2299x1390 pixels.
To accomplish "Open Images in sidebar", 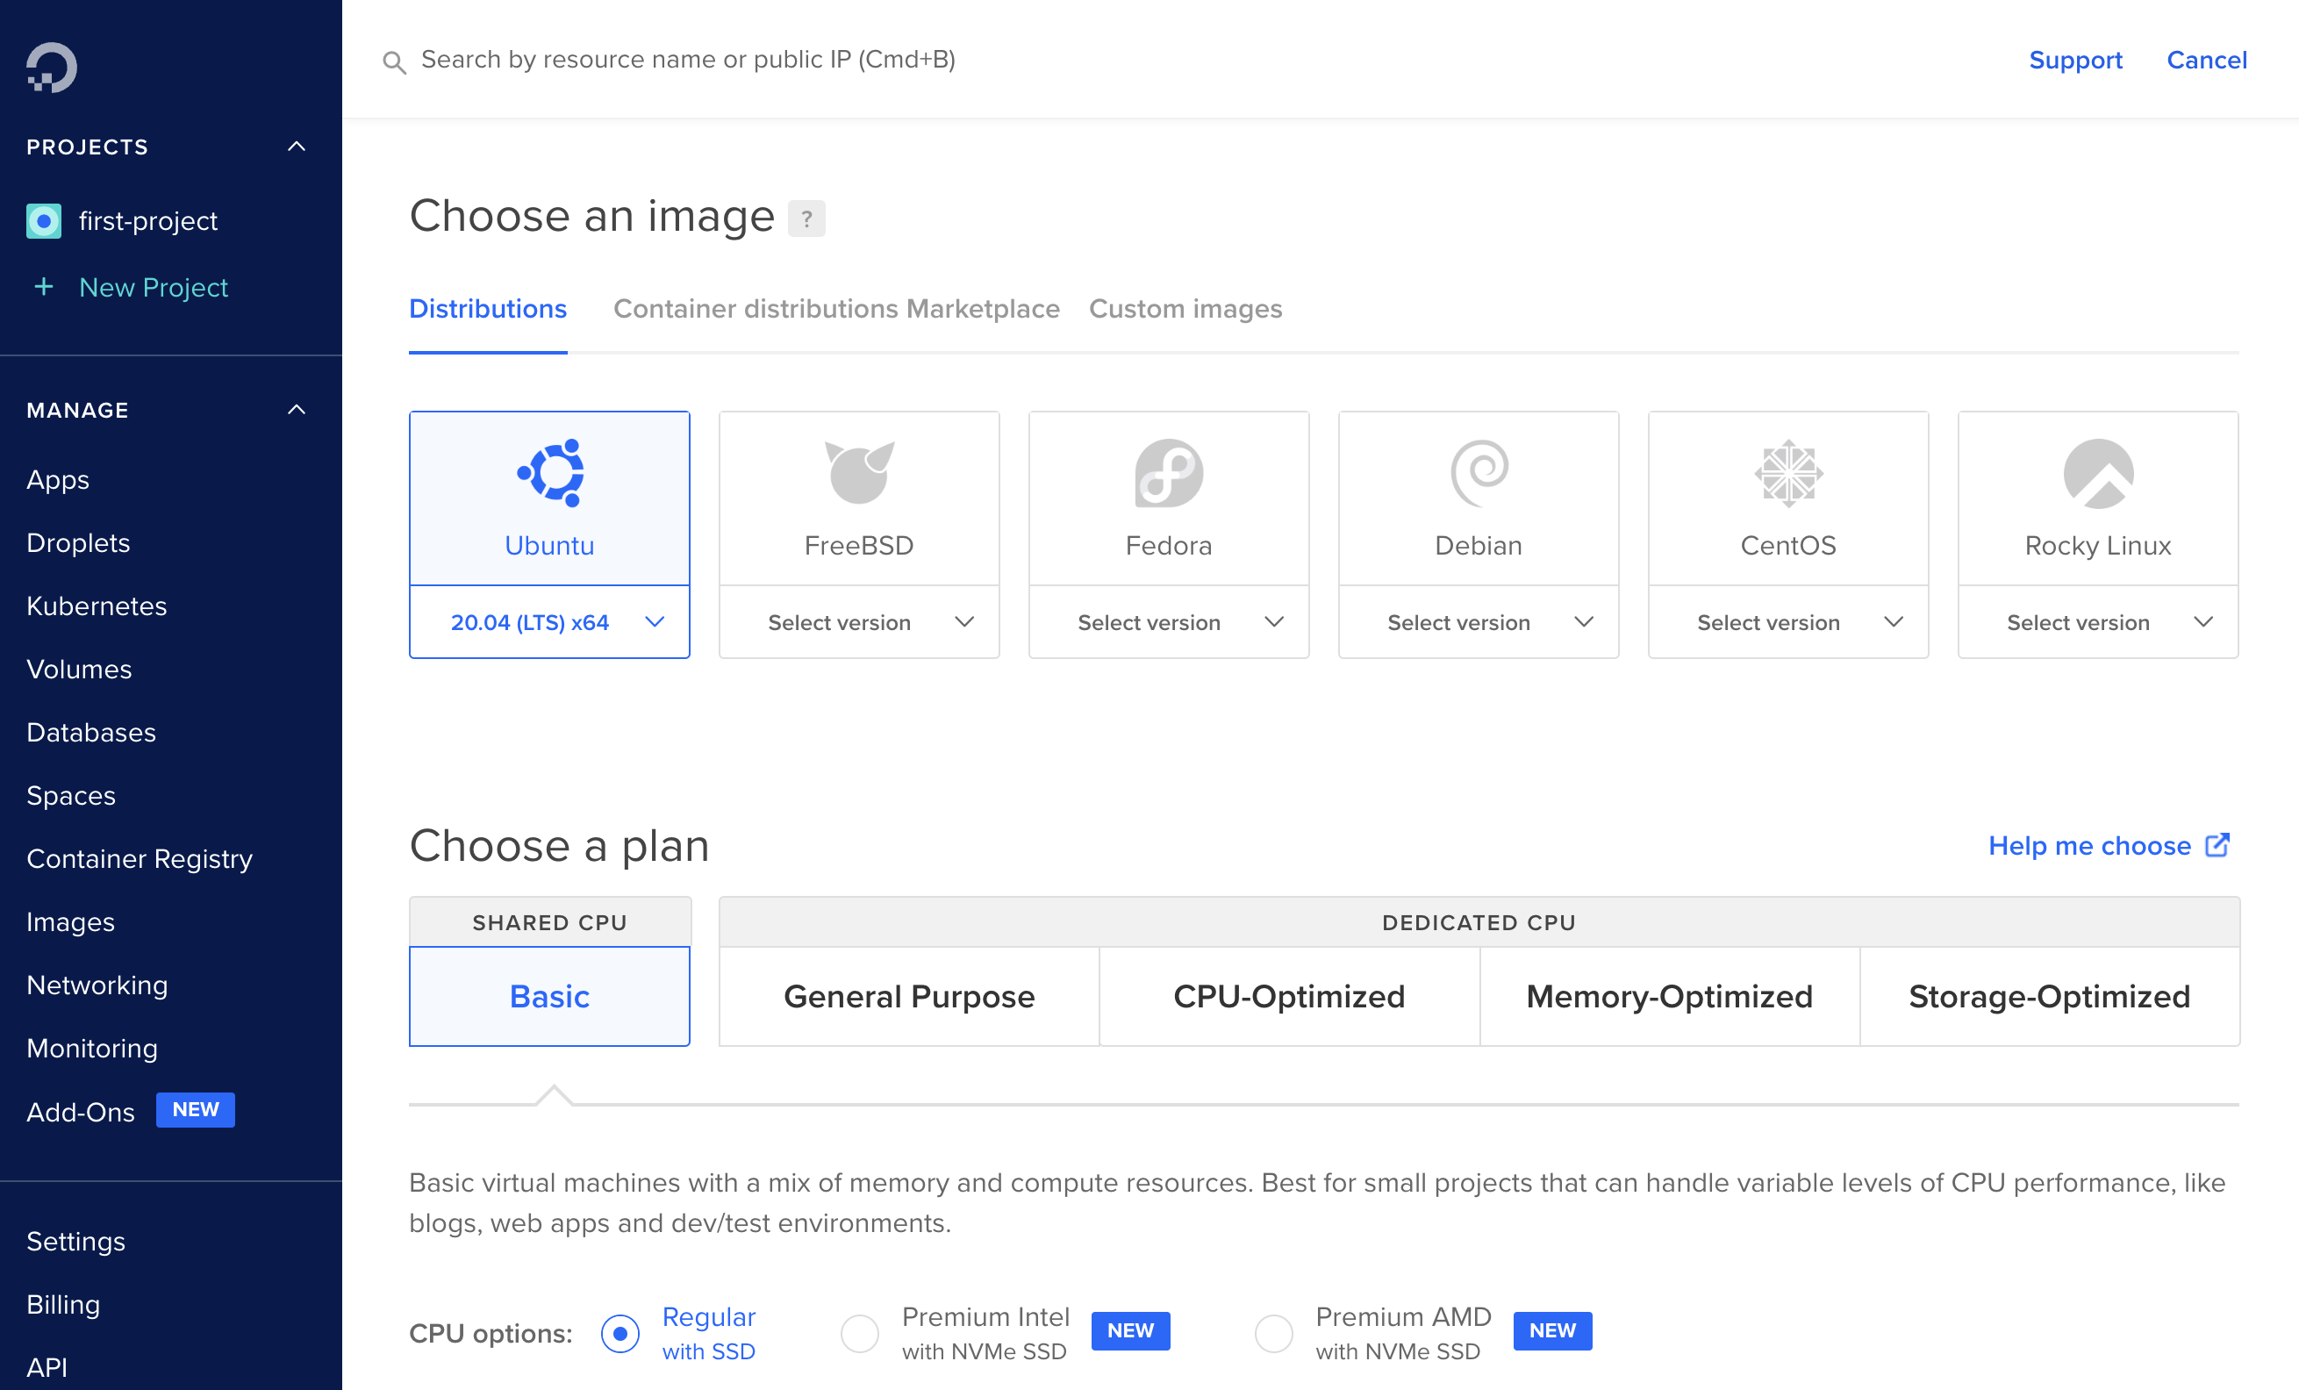I will pos(71,921).
